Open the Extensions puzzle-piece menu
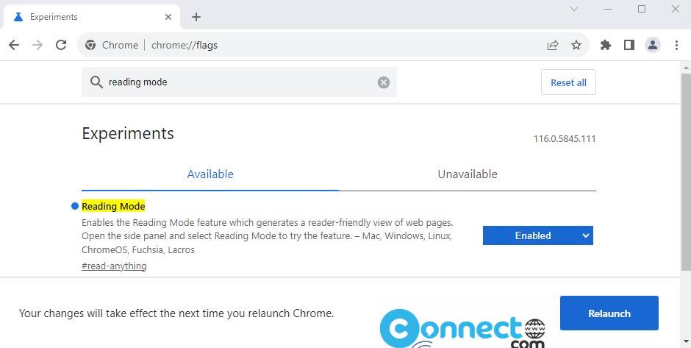This screenshot has width=691, height=348. tap(606, 45)
